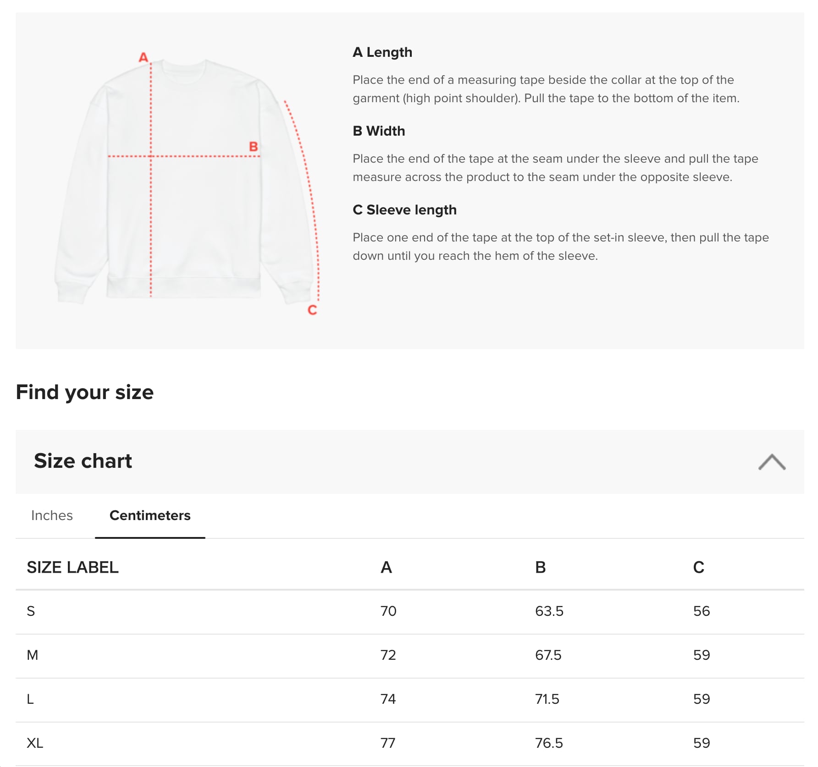Click the red C marker near the sleeve

[312, 310]
